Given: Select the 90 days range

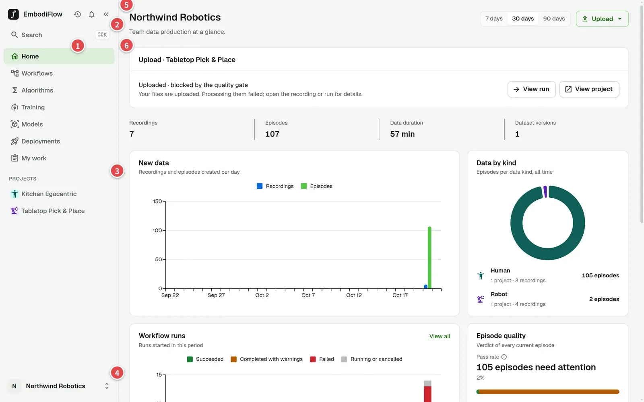Looking at the screenshot, I should point(554,18).
